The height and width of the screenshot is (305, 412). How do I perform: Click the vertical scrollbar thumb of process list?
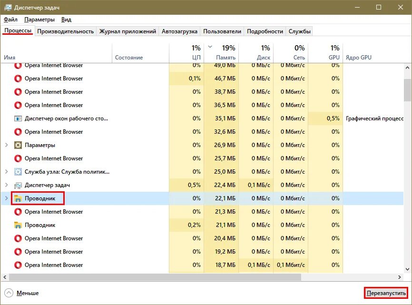(x=407, y=89)
